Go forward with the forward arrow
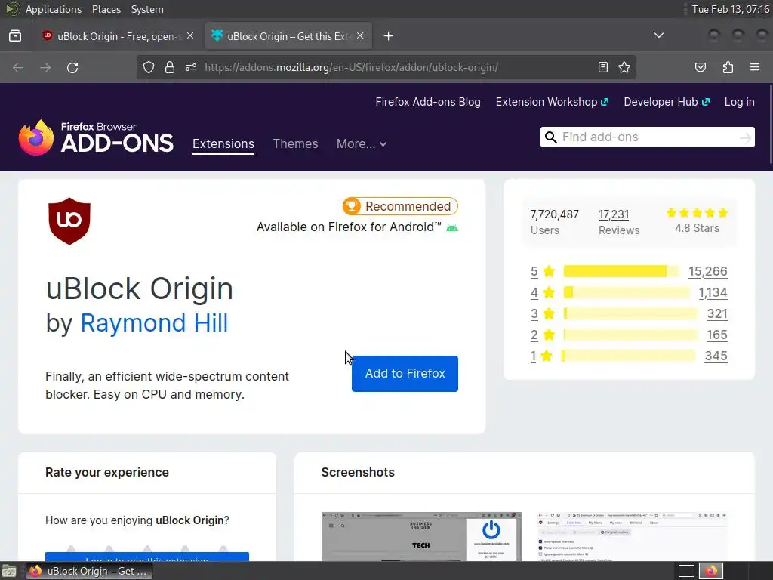This screenshot has height=580, width=773. (x=45, y=67)
